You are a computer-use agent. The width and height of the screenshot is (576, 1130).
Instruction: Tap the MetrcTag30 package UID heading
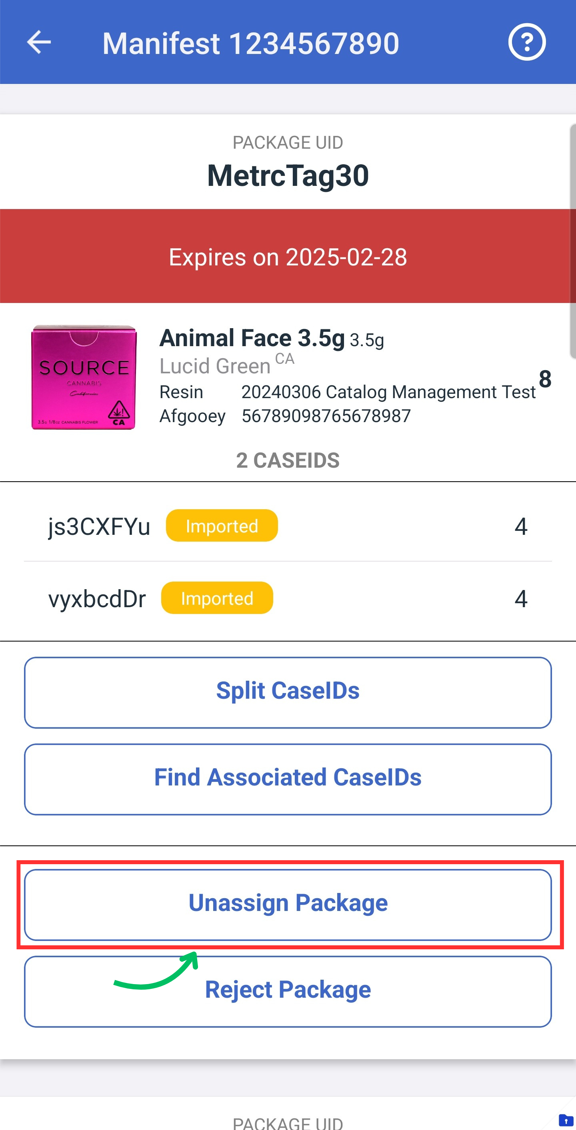[288, 175]
